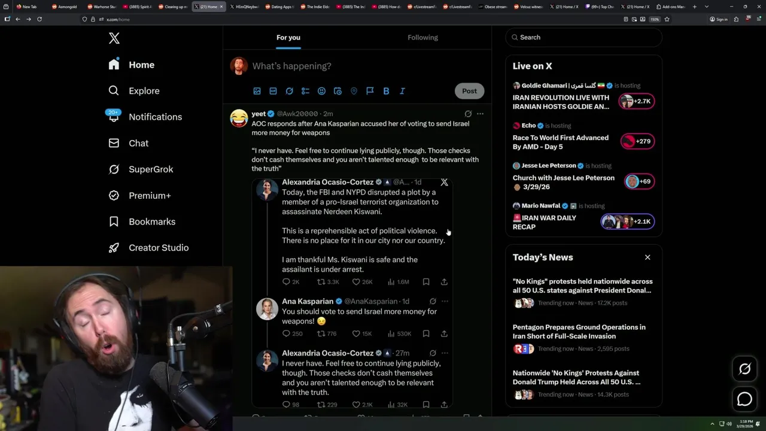
Task: Click the Grok icon on yeet's post
Action: tap(468, 114)
